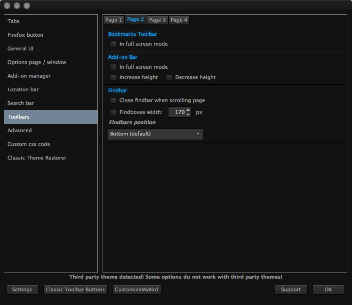Open the Page 4 tab
Image resolution: width=352 pixels, height=305 pixels.
179,20
